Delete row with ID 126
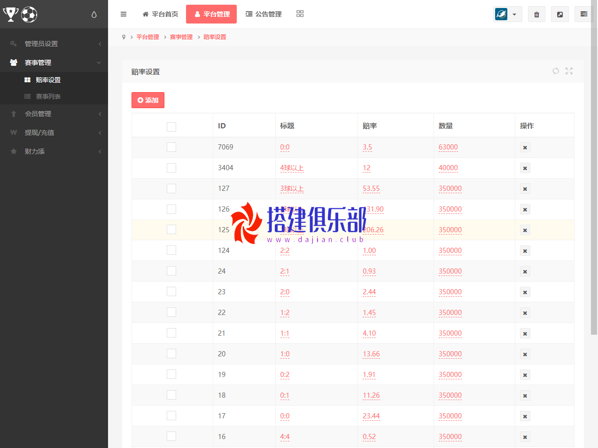The image size is (598, 448). pyautogui.click(x=525, y=210)
